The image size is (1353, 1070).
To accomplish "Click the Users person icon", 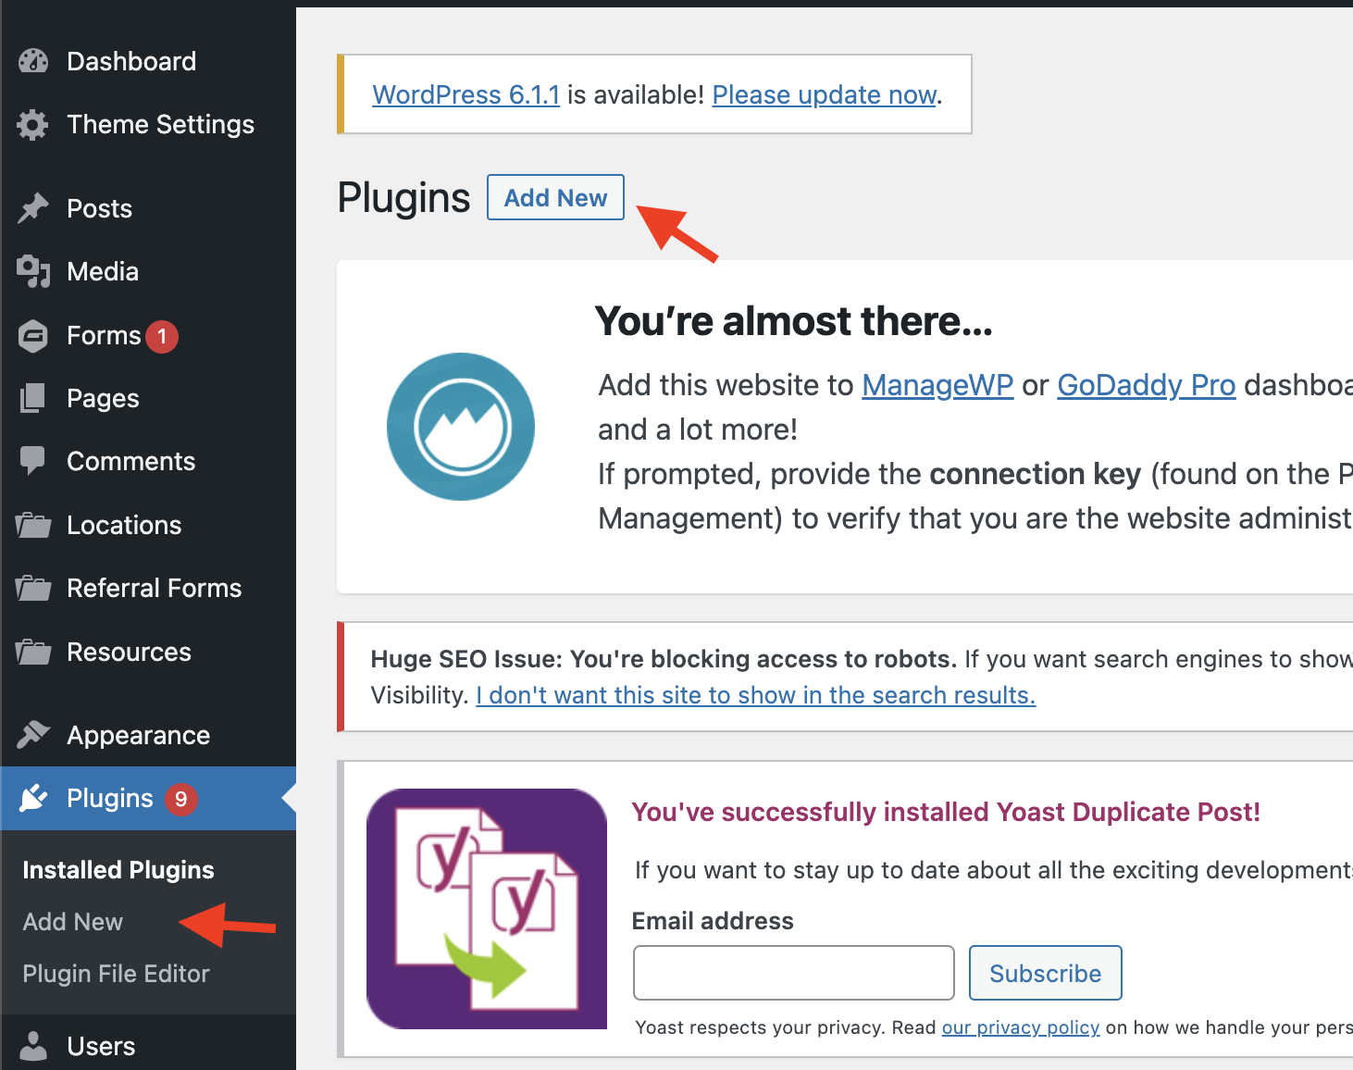I will click(x=33, y=1046).
